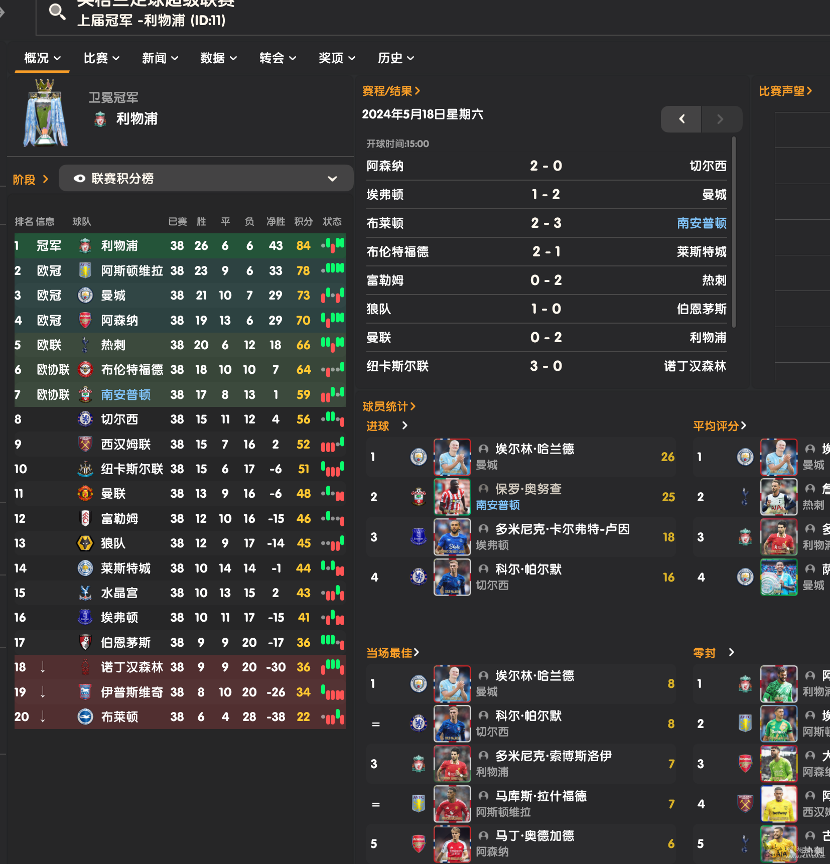830x864 pixels.
Task: Toggle the eye icon in 联赛积分榜 selector
Action: tap(79, 179)
